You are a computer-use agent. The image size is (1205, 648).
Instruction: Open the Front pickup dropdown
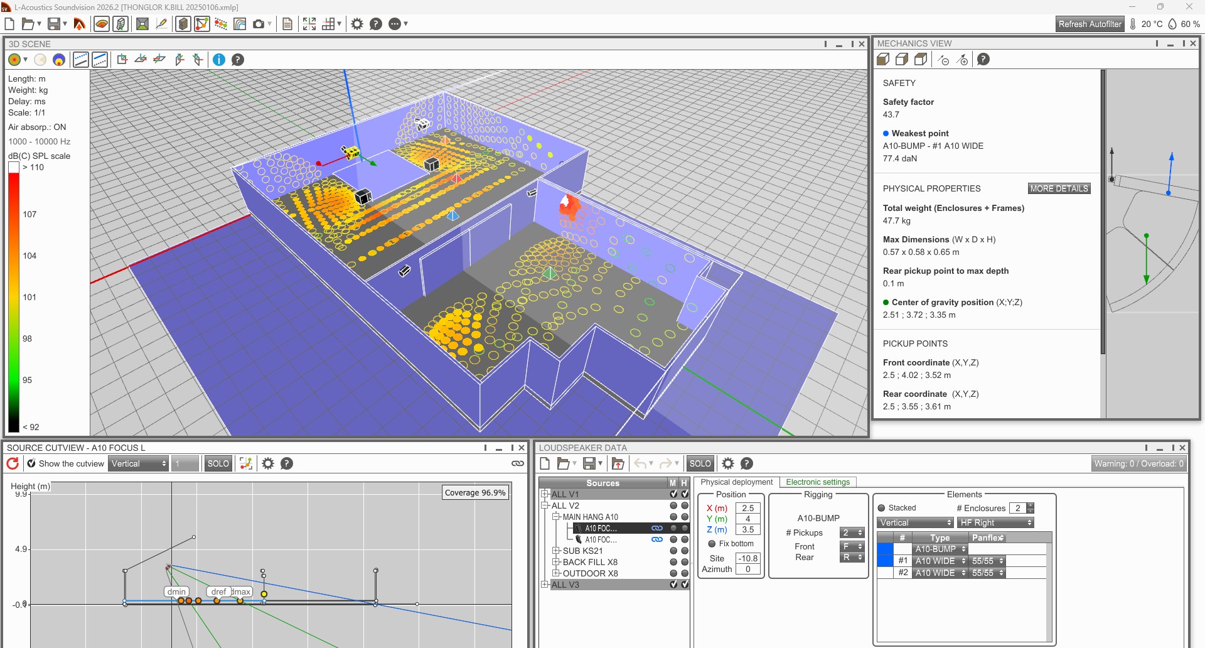click(x=852, y=546)
